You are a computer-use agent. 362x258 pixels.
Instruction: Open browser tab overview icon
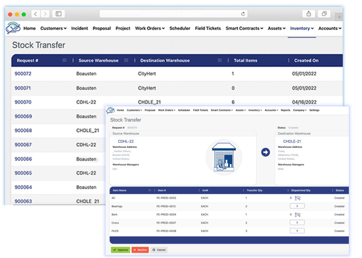[x=324, y=14]
